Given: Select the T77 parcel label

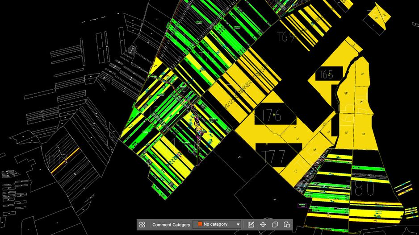Looking at the screenshot, I should [273, 157].
